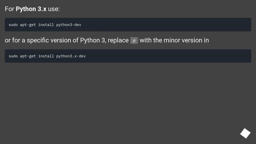256x144 pixels.
Task: Select the python3-dev install code block
Action: 128,25
